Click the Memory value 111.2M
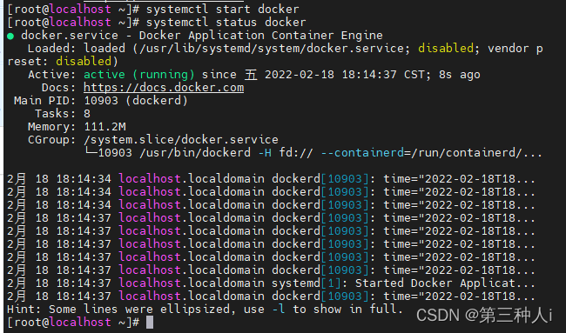 point(105,127)
